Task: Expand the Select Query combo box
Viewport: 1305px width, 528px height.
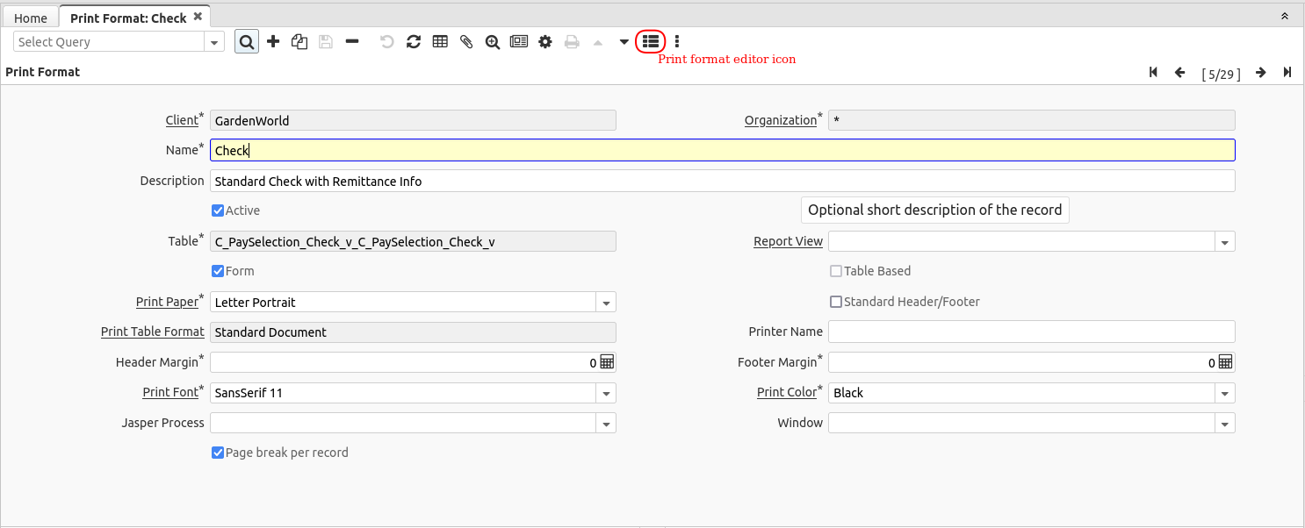Action: tap(214, 42)
